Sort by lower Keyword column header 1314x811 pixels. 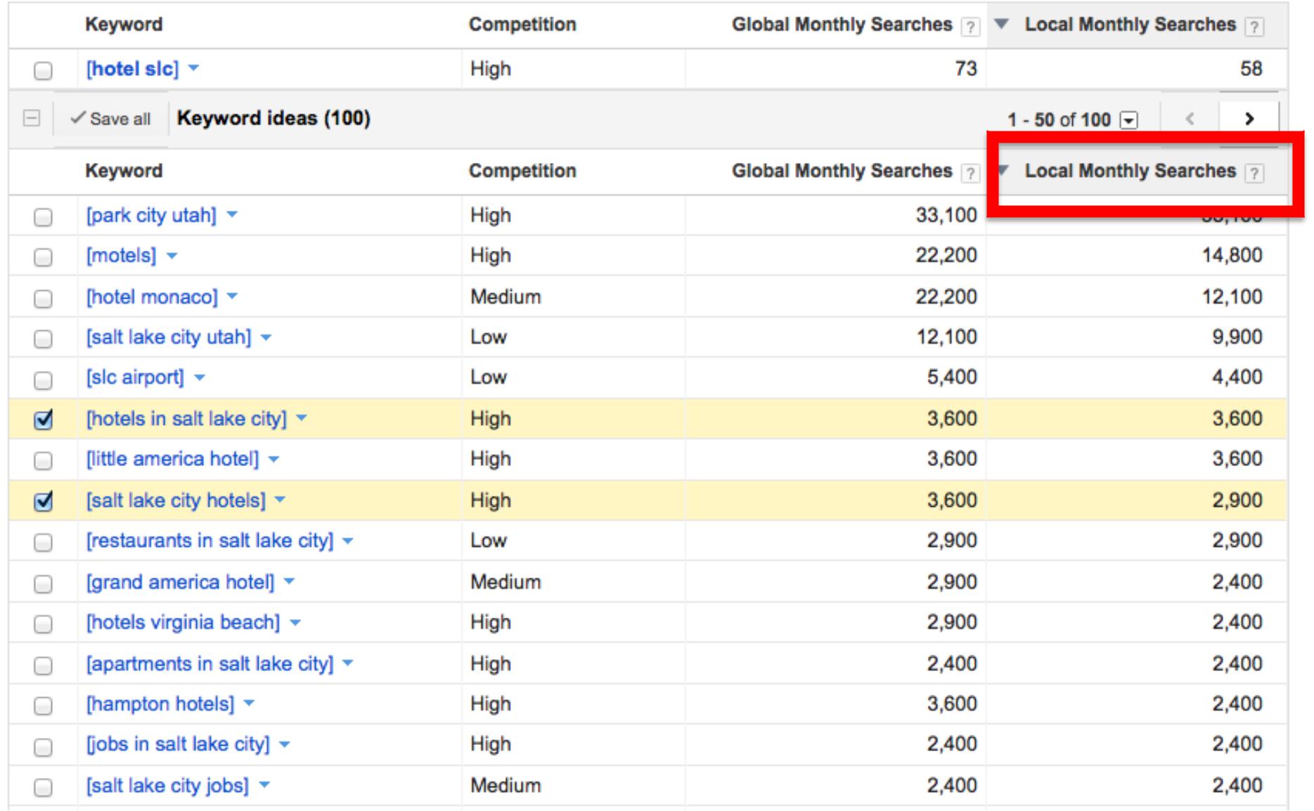pyautogui.click(x=124, y=171)
